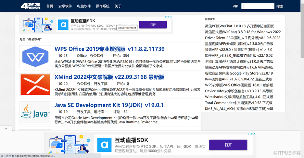The height and width of the screenshot is (158, 304).
Task: Click the 评论：354 comment count
Action: (121, 56)
